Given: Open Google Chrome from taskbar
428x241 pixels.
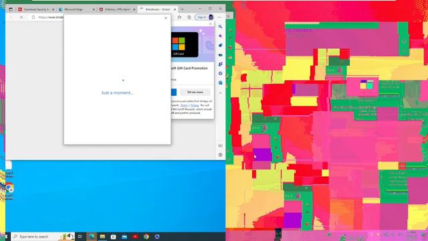Looking at the screenshot, I should click(x=146, y=236).
